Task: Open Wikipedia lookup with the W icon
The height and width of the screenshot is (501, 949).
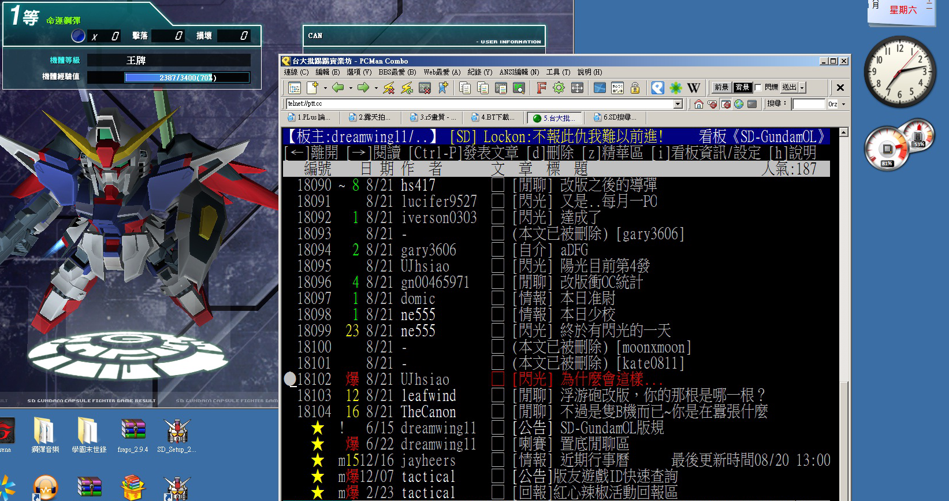Action: point(694,88)
